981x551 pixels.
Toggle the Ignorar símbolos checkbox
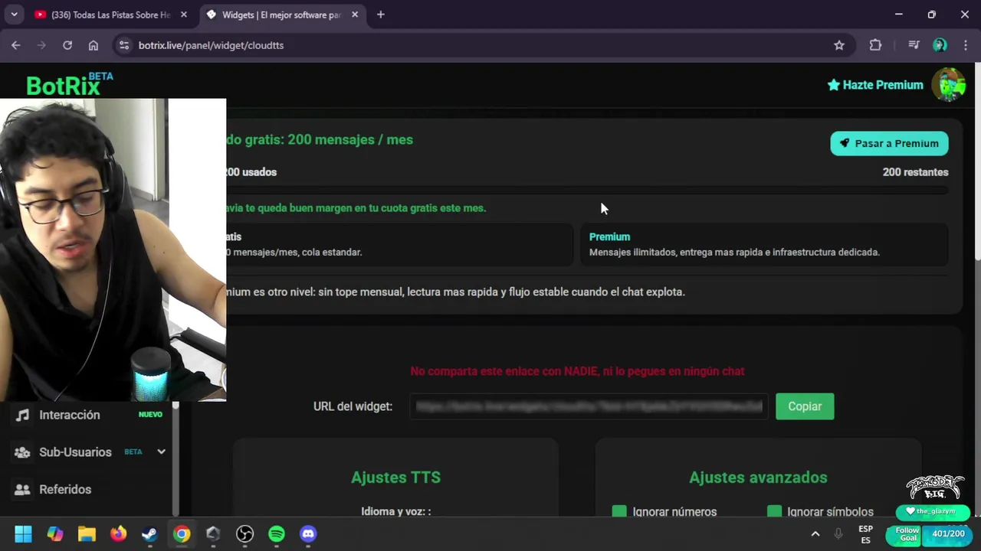[x=774, y=511]
